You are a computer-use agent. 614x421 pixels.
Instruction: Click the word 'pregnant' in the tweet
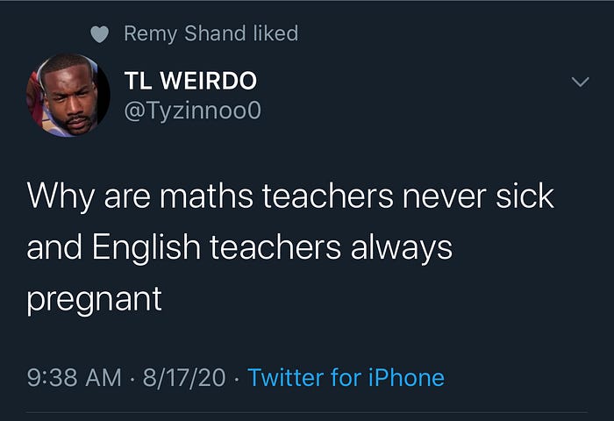click(x=95, y=300)
